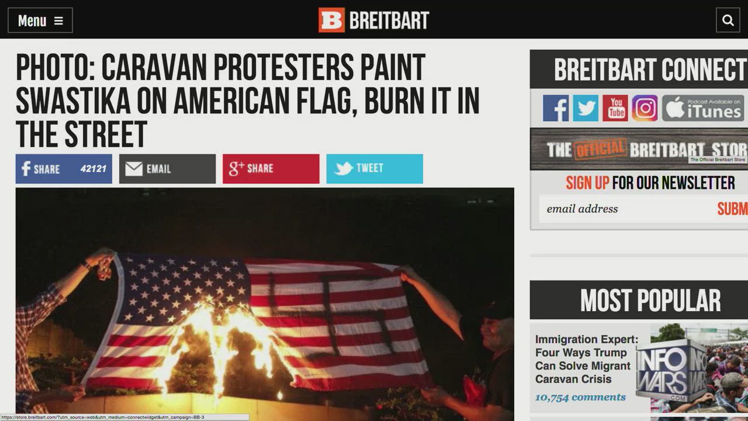Open the iTunes podcast badge
Viewport: 748px width, 421px height.
[x=703, y=108]
